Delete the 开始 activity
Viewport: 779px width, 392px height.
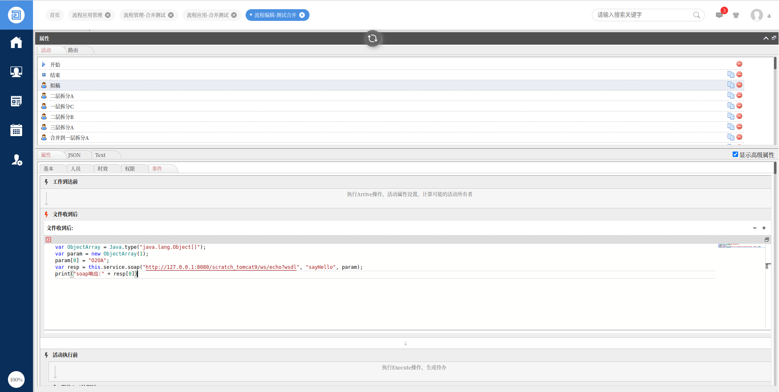click(x=739, y=64)
